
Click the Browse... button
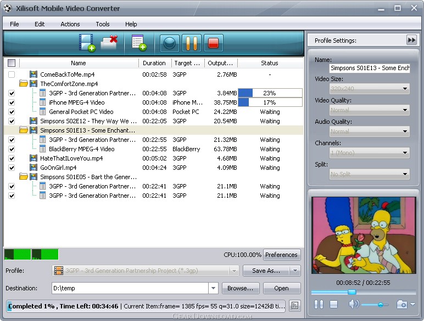[241, 288]
